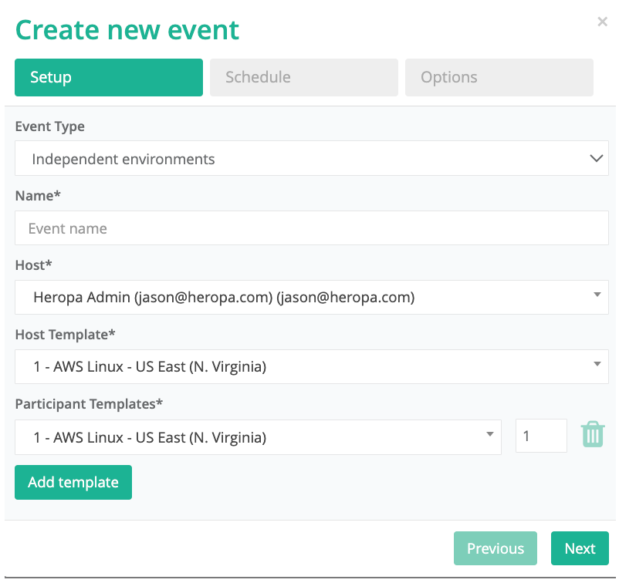Click the Add template button
This screenshot has height=583, width=619.
pos(73,483)
